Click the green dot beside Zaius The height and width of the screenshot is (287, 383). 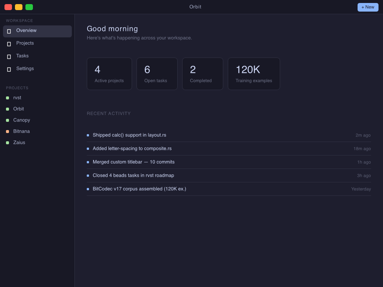(x=7, y=143)
